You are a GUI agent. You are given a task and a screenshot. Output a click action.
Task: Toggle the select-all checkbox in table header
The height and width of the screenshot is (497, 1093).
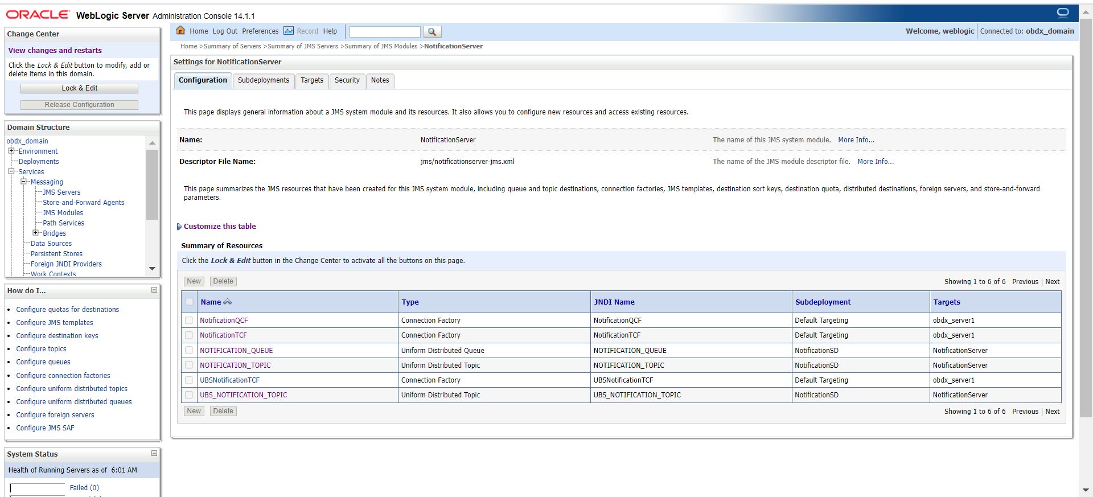coord(190,302)
